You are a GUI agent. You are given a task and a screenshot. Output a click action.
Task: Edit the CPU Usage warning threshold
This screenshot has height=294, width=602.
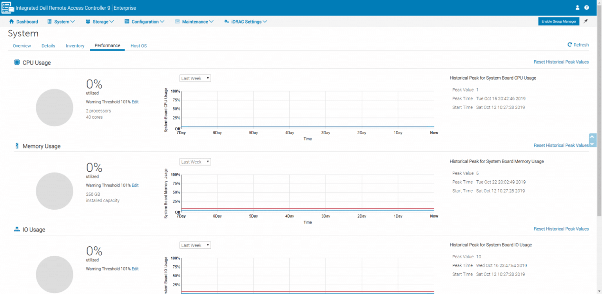click(135, 102)
